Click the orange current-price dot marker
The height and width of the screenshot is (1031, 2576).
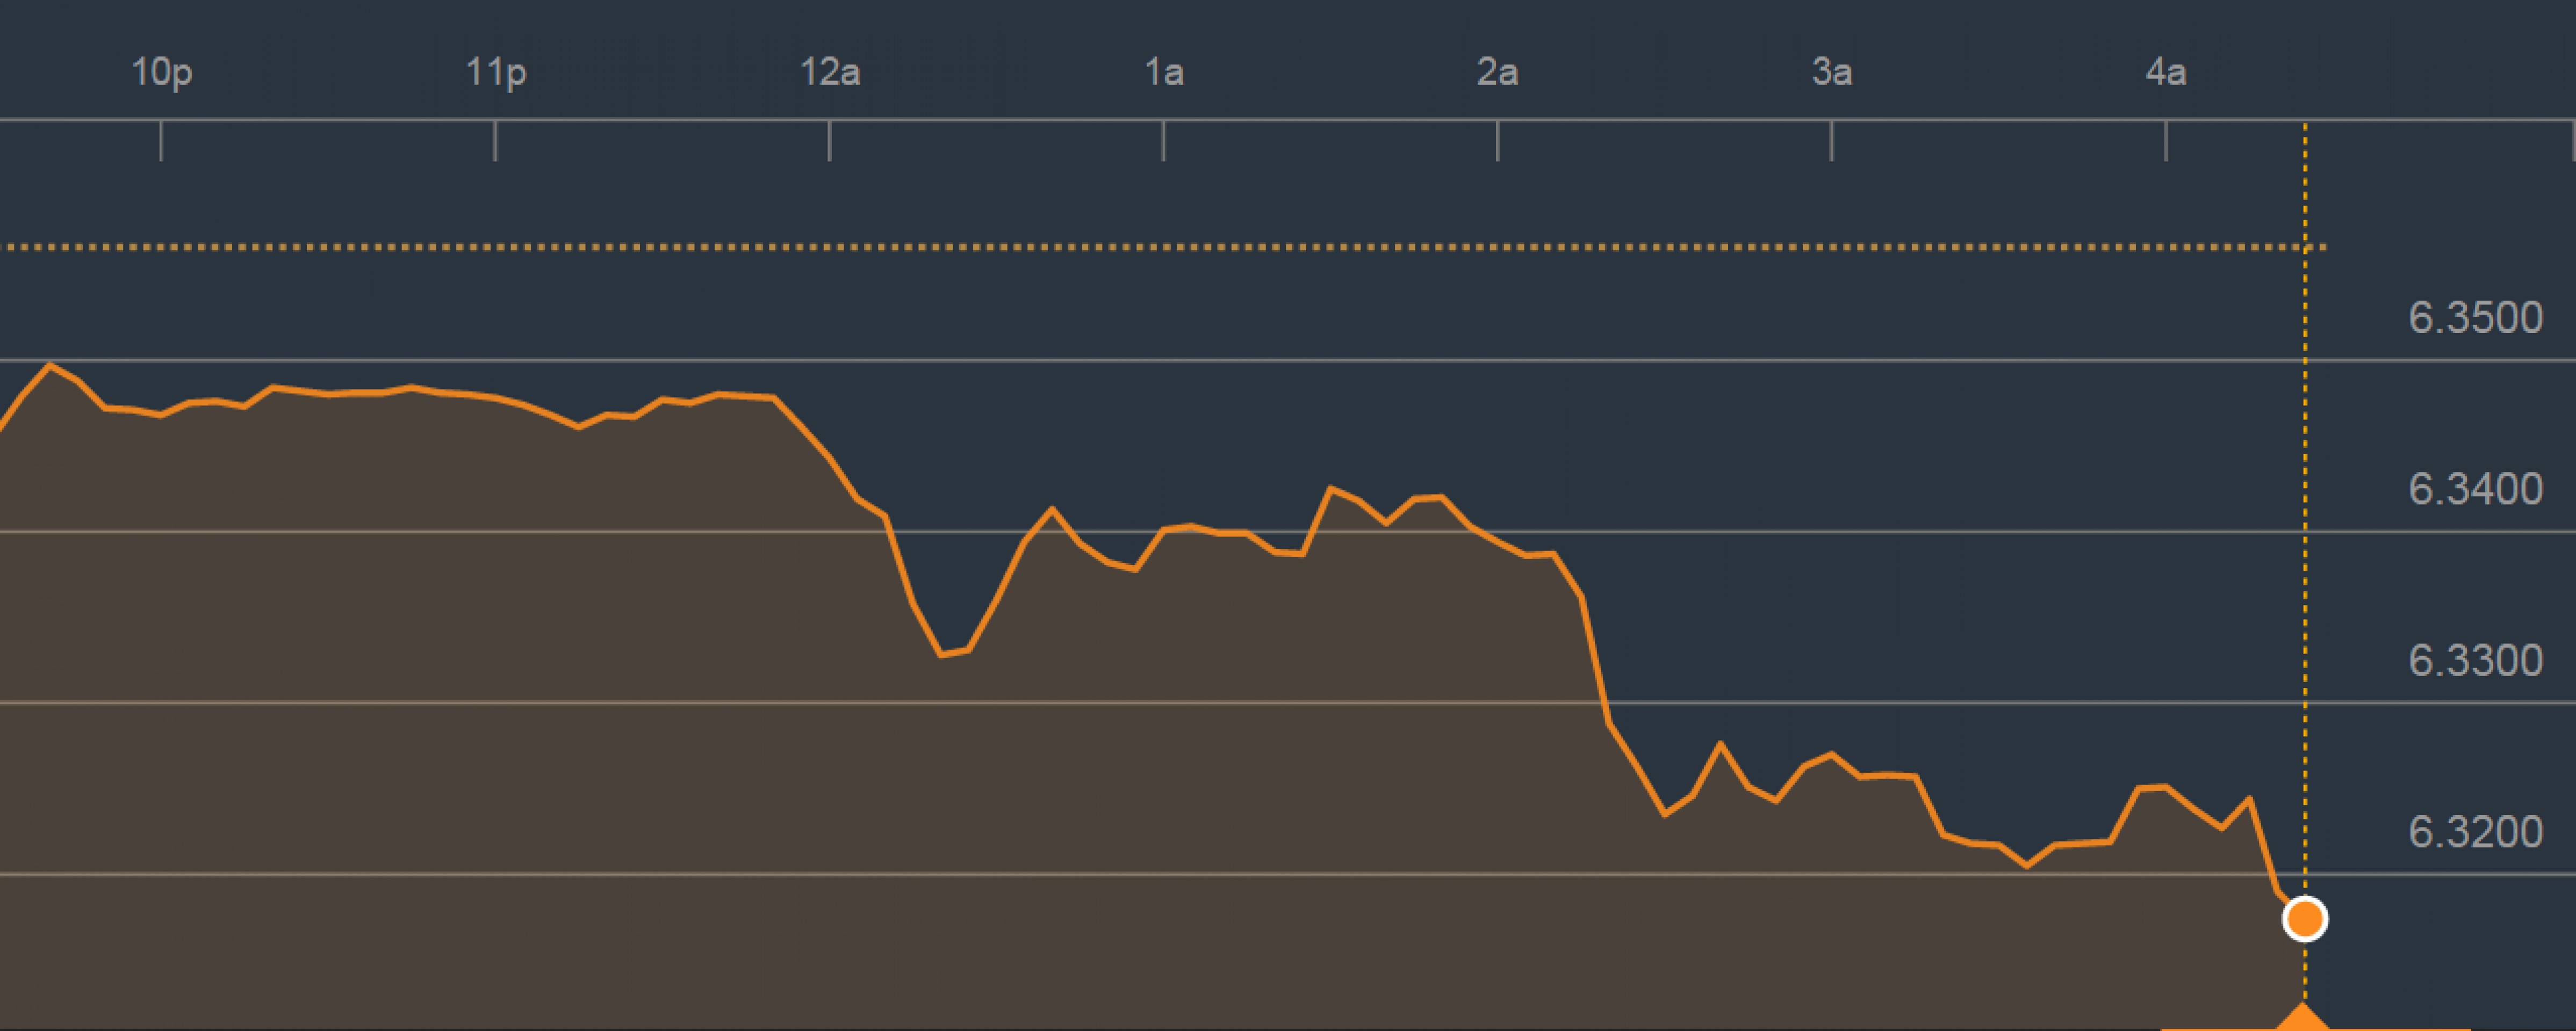click(x=2304, y=918)
